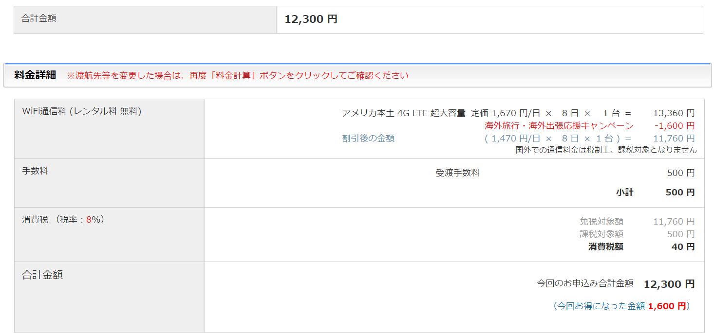
Task: Select the 手数料 row label
Action: [35, 171]
